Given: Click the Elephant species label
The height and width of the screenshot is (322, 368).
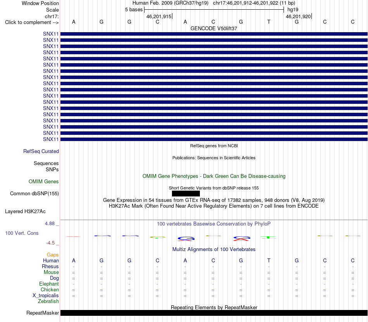Looking at the screenshot, I should (x=49, y=284).
